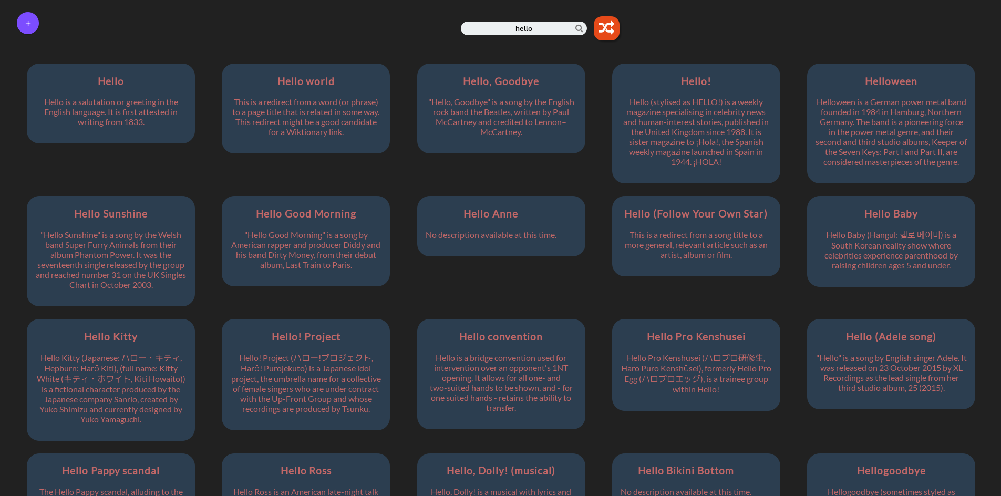Click the text "This is a redirect from a word"
This screenshot has width=1001, height=496.
(x=306, y=117)
